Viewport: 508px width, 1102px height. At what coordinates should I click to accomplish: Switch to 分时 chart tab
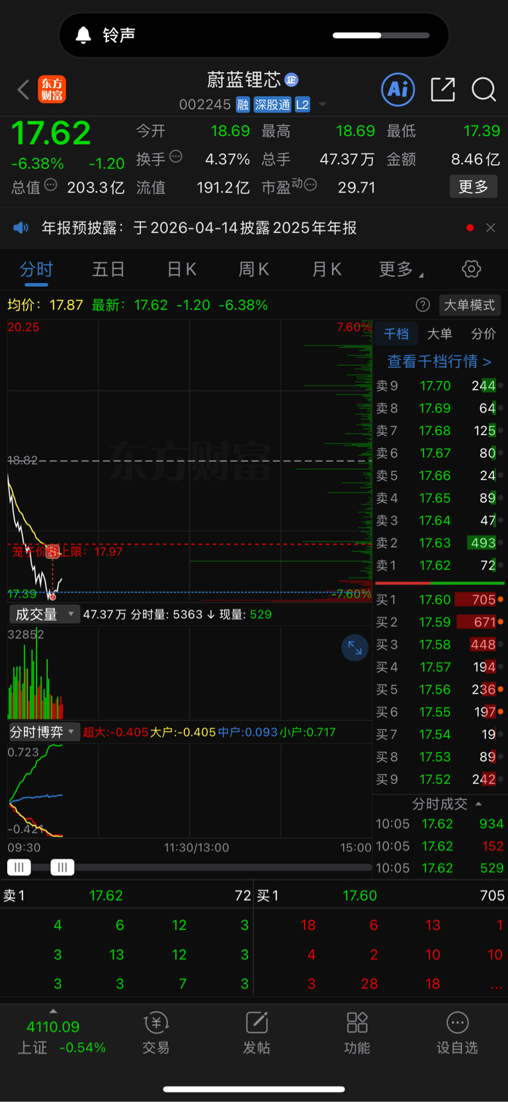point(36,269)
